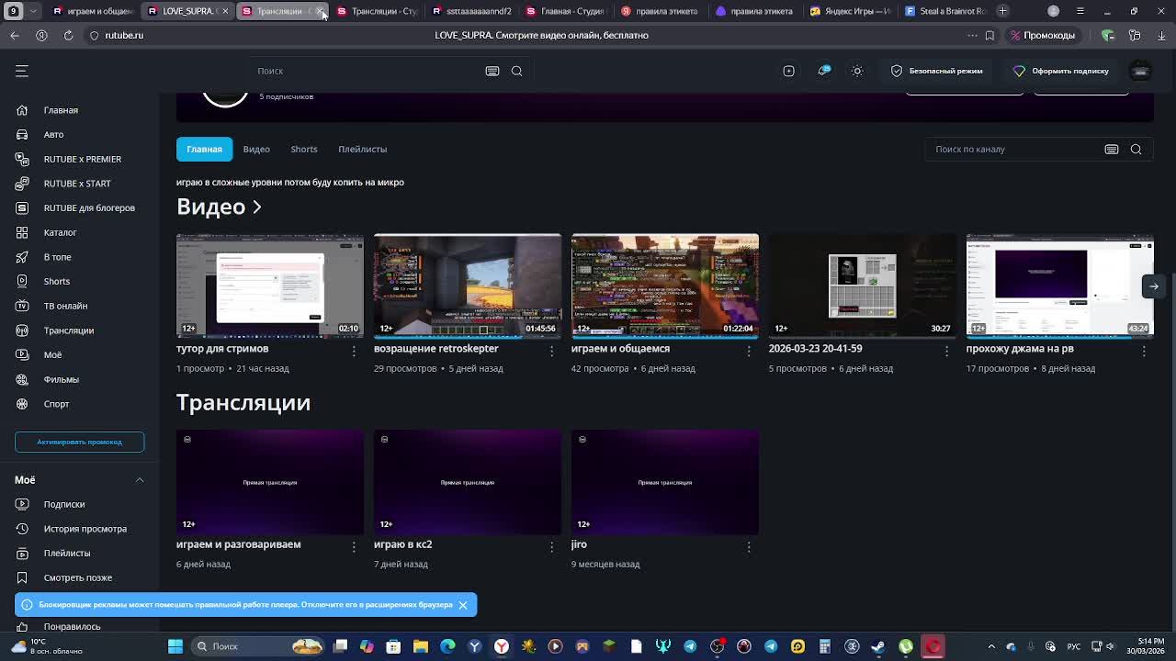
Task: Click the upload video plus icon
Action: pyautogui.click(x=788, y=71)
